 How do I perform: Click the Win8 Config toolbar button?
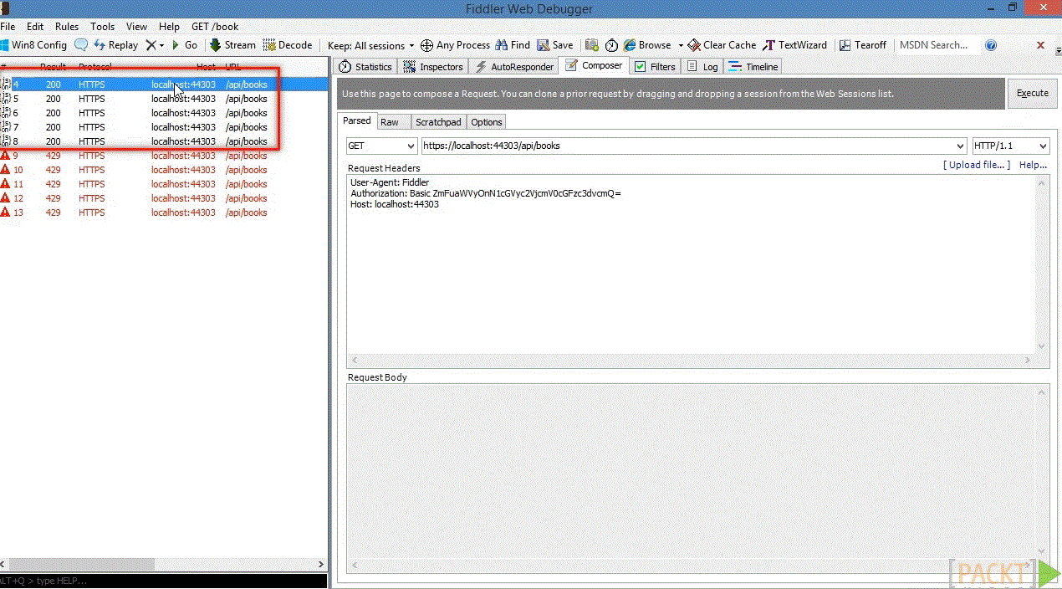(x=33, y=45)
